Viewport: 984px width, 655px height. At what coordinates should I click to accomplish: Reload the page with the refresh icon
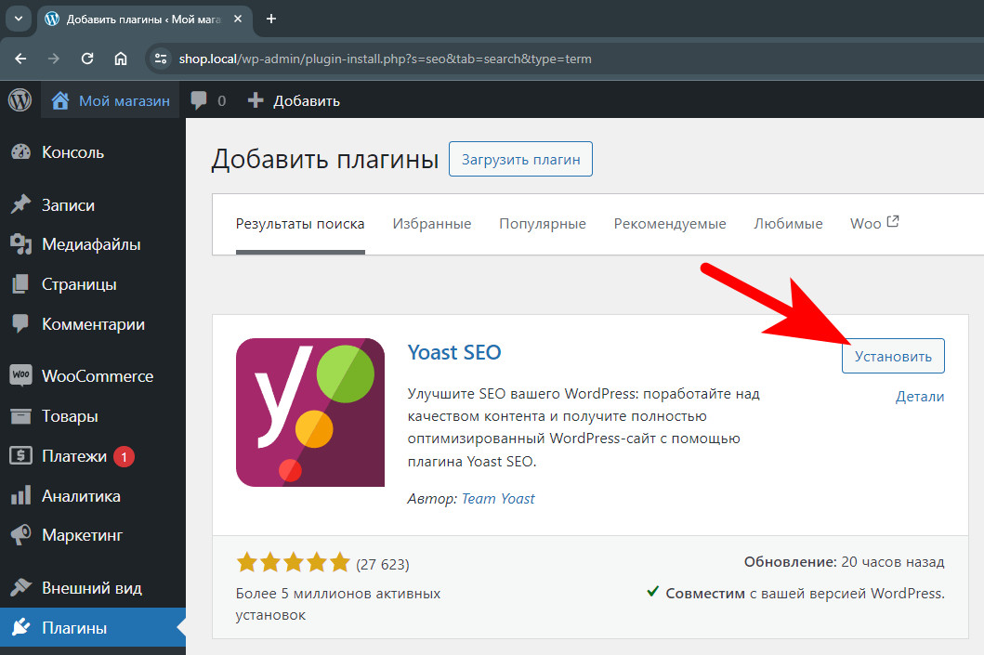pyautogui.click(x=87, y=59)
